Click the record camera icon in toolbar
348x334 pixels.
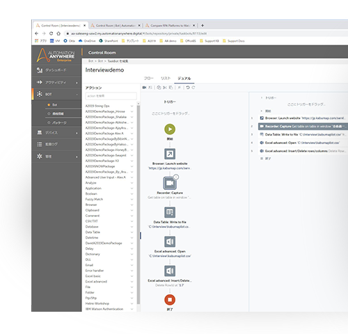coord(145,88)
